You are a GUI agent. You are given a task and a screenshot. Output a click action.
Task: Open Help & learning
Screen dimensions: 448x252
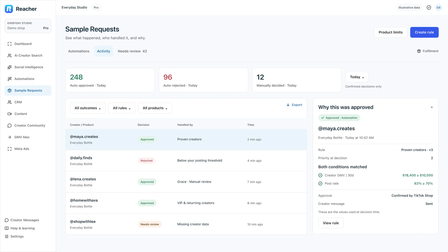tap(20, 228)
